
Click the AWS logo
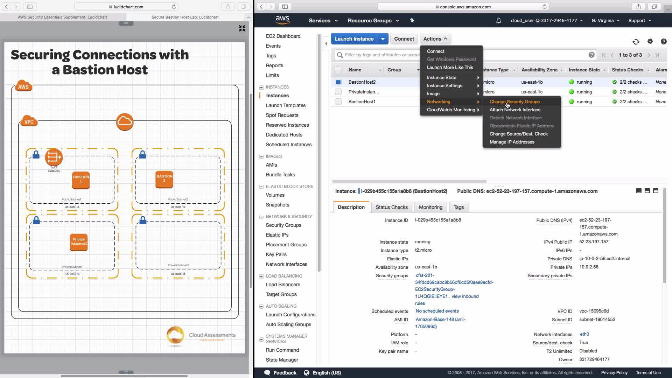(x=282, y=20)
